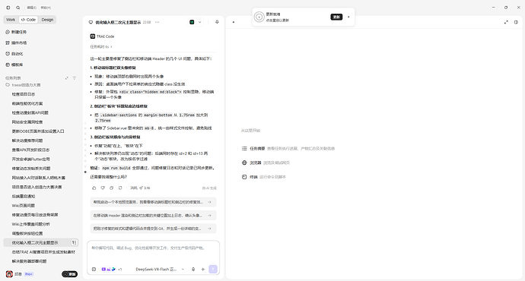
Task: Open the Wiki页面问题 task
Action: tap(23, 206)
